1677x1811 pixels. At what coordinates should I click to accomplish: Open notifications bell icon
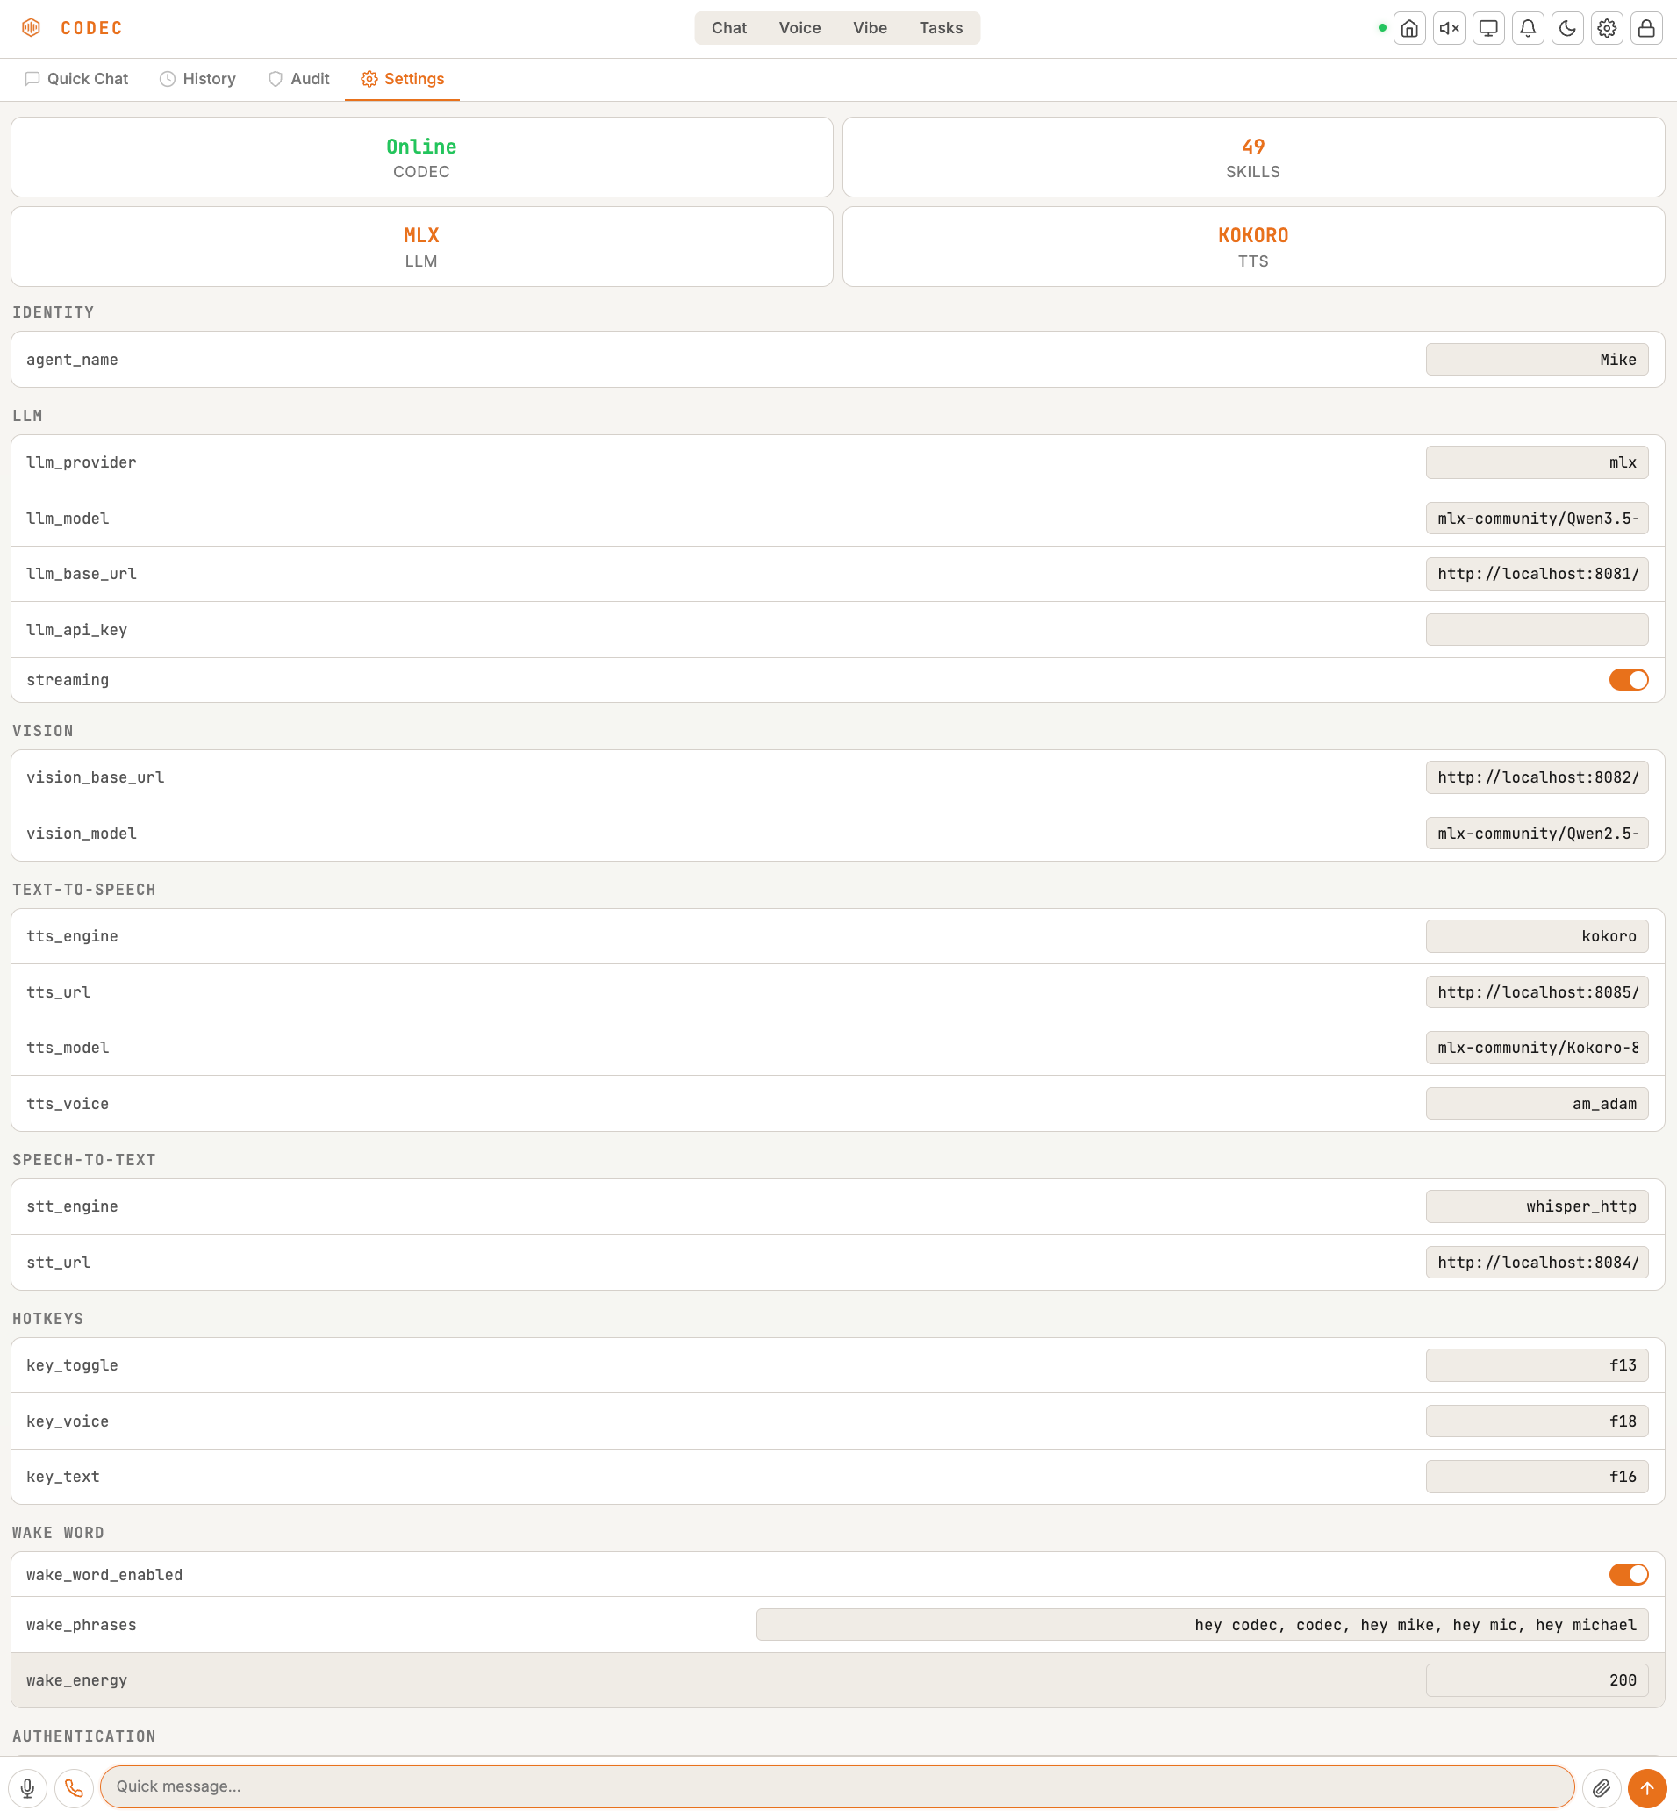1528,28
